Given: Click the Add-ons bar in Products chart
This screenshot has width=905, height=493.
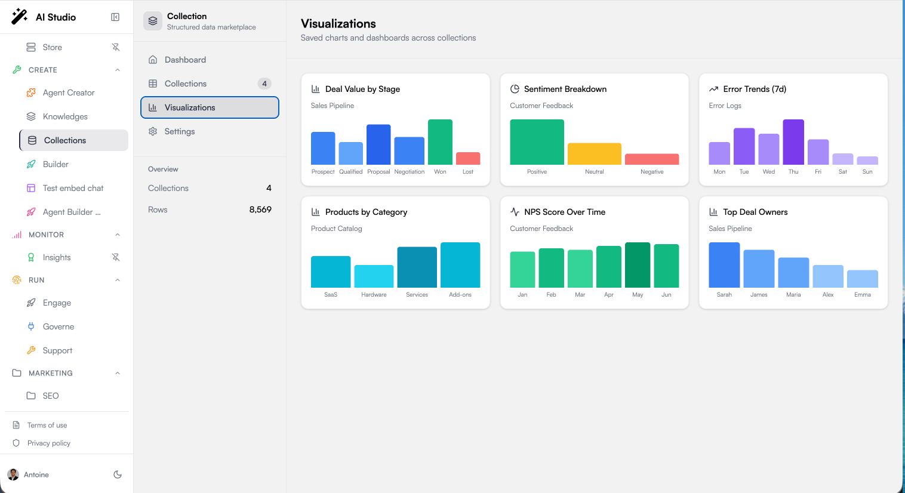Looking at the screenshot, I should click(460, 265).
